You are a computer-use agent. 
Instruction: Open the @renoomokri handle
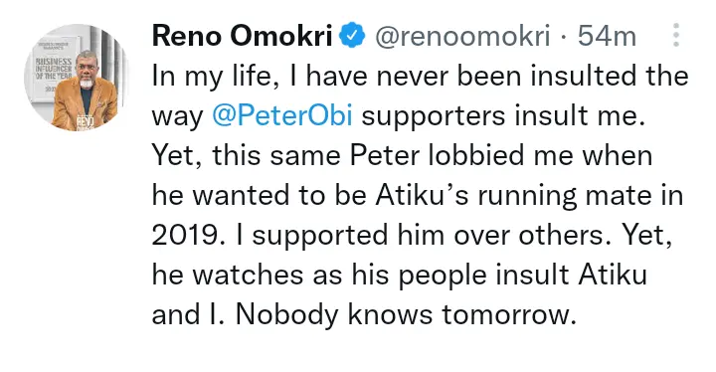(x=462, y=36)
